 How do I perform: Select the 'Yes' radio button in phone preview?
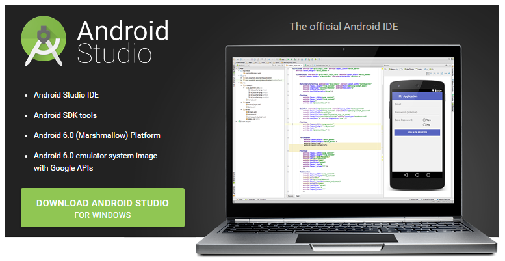[424, 120]
